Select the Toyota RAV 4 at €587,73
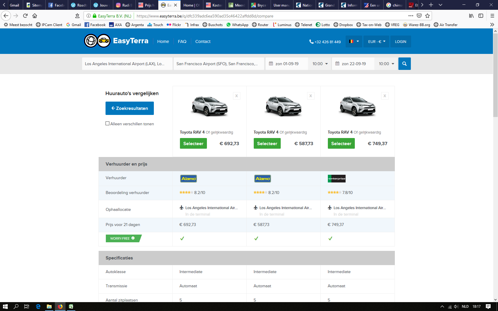Image resolution: width=498 pixels, height=311 pixels. [x=267, y=143]
